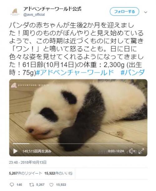Open the 5,267件のリツイート list
This screenshot has height=191, width=156.
25,173
